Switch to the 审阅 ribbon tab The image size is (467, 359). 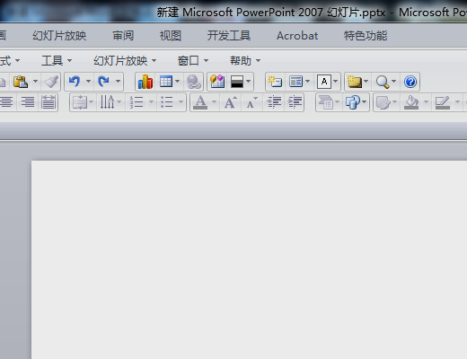(x=123, y=36)
